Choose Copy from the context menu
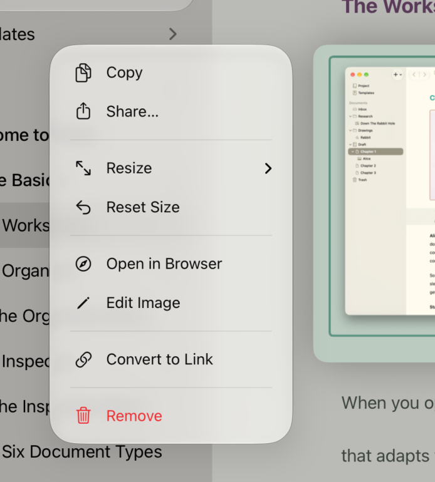Viewport: 435px width, 482px height. tap(171, 73)
